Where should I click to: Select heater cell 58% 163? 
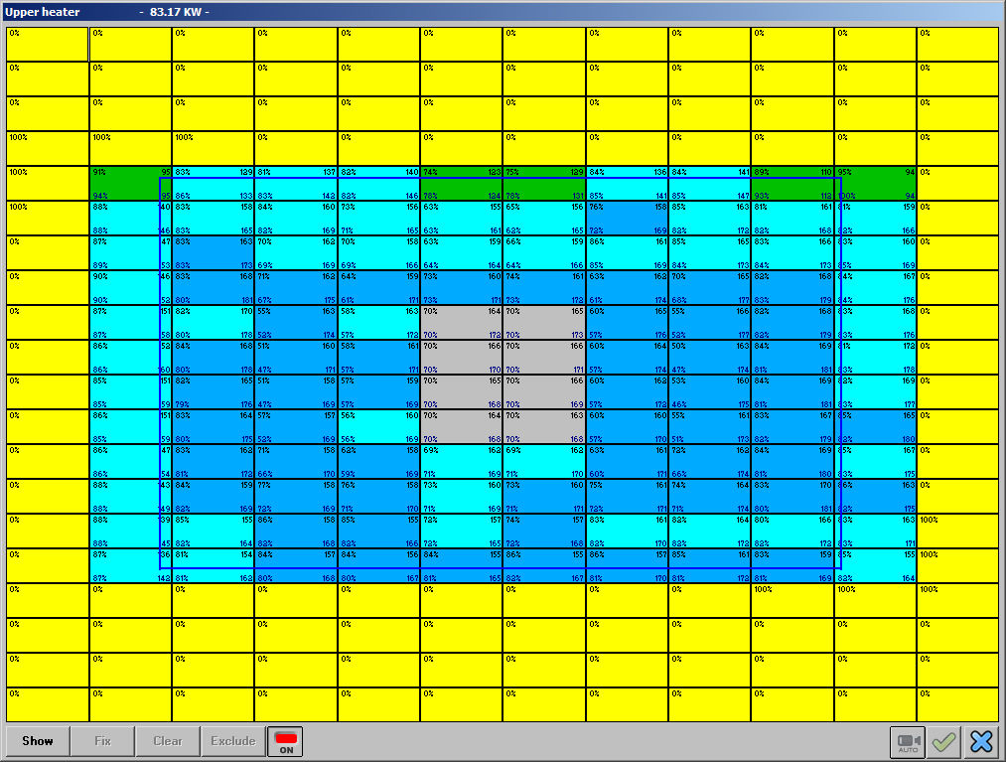tap(378, 322)
